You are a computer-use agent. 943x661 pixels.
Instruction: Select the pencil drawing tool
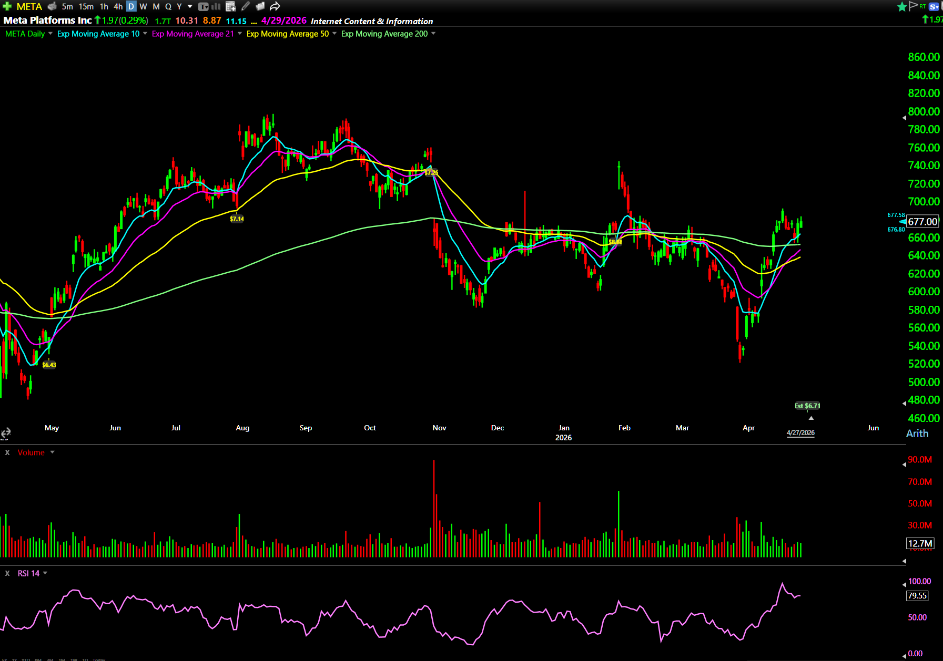246,6
